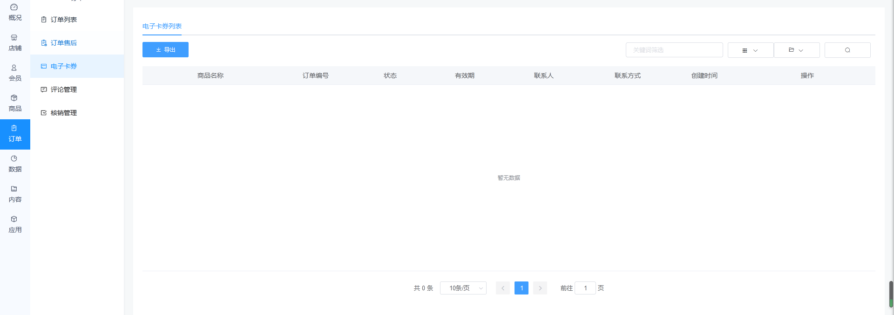Image resolution: width=894 pixels, height=315 pixels.
Task: Click the 有效期 column header
Action: pyautogui.click(x=465, y=75)
